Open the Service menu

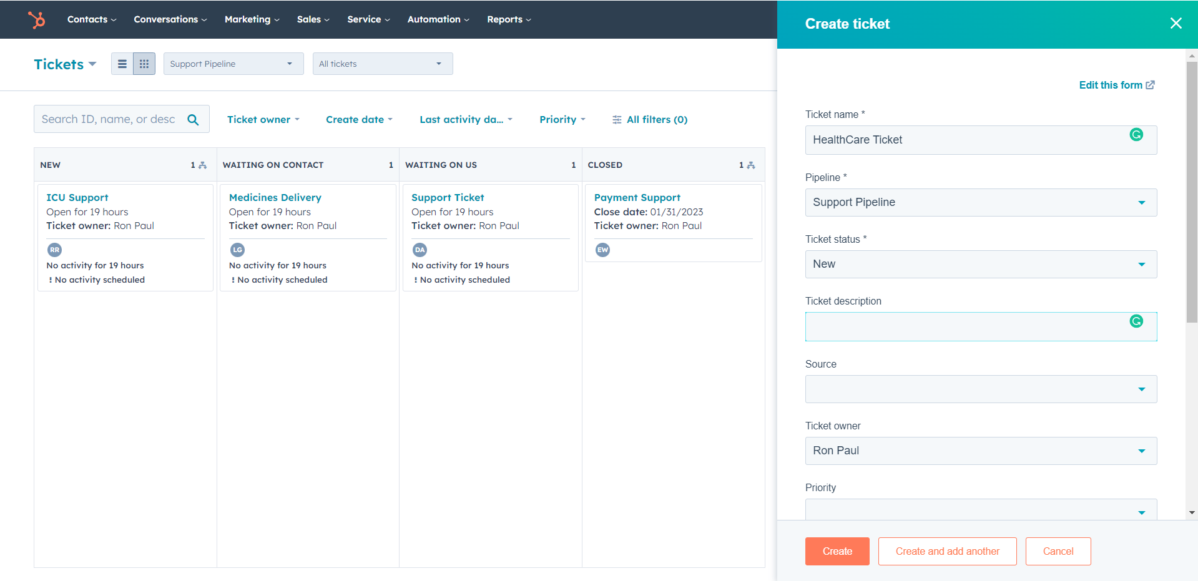[368, 19]
